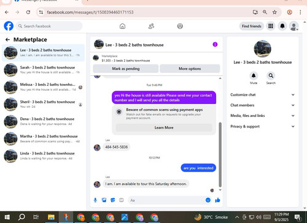
Task: Open the emoji picker in the message box
Action: pyautogui.click(x=208, y=200)
